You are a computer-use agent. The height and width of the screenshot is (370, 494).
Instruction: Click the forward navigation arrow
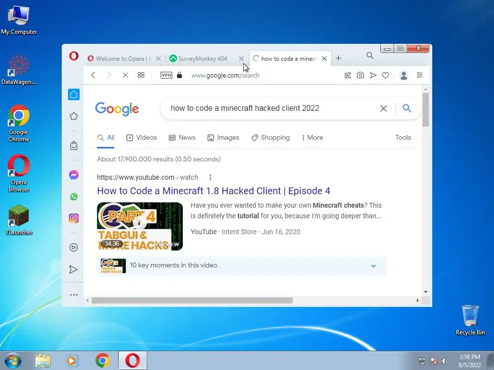pos(109,75)
